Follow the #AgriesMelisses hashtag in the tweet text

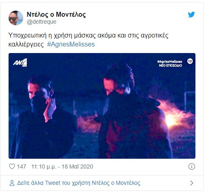pos(71,44)
